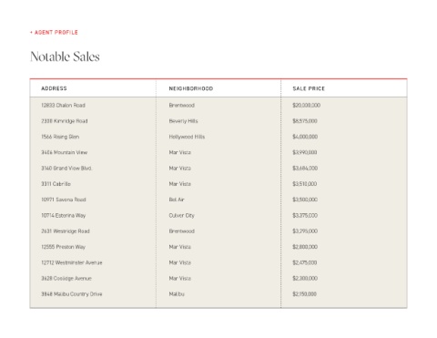The image size is (437, 338).
Task: Select the 3628 Coolidge Avenue address
Action: (66, 279)
